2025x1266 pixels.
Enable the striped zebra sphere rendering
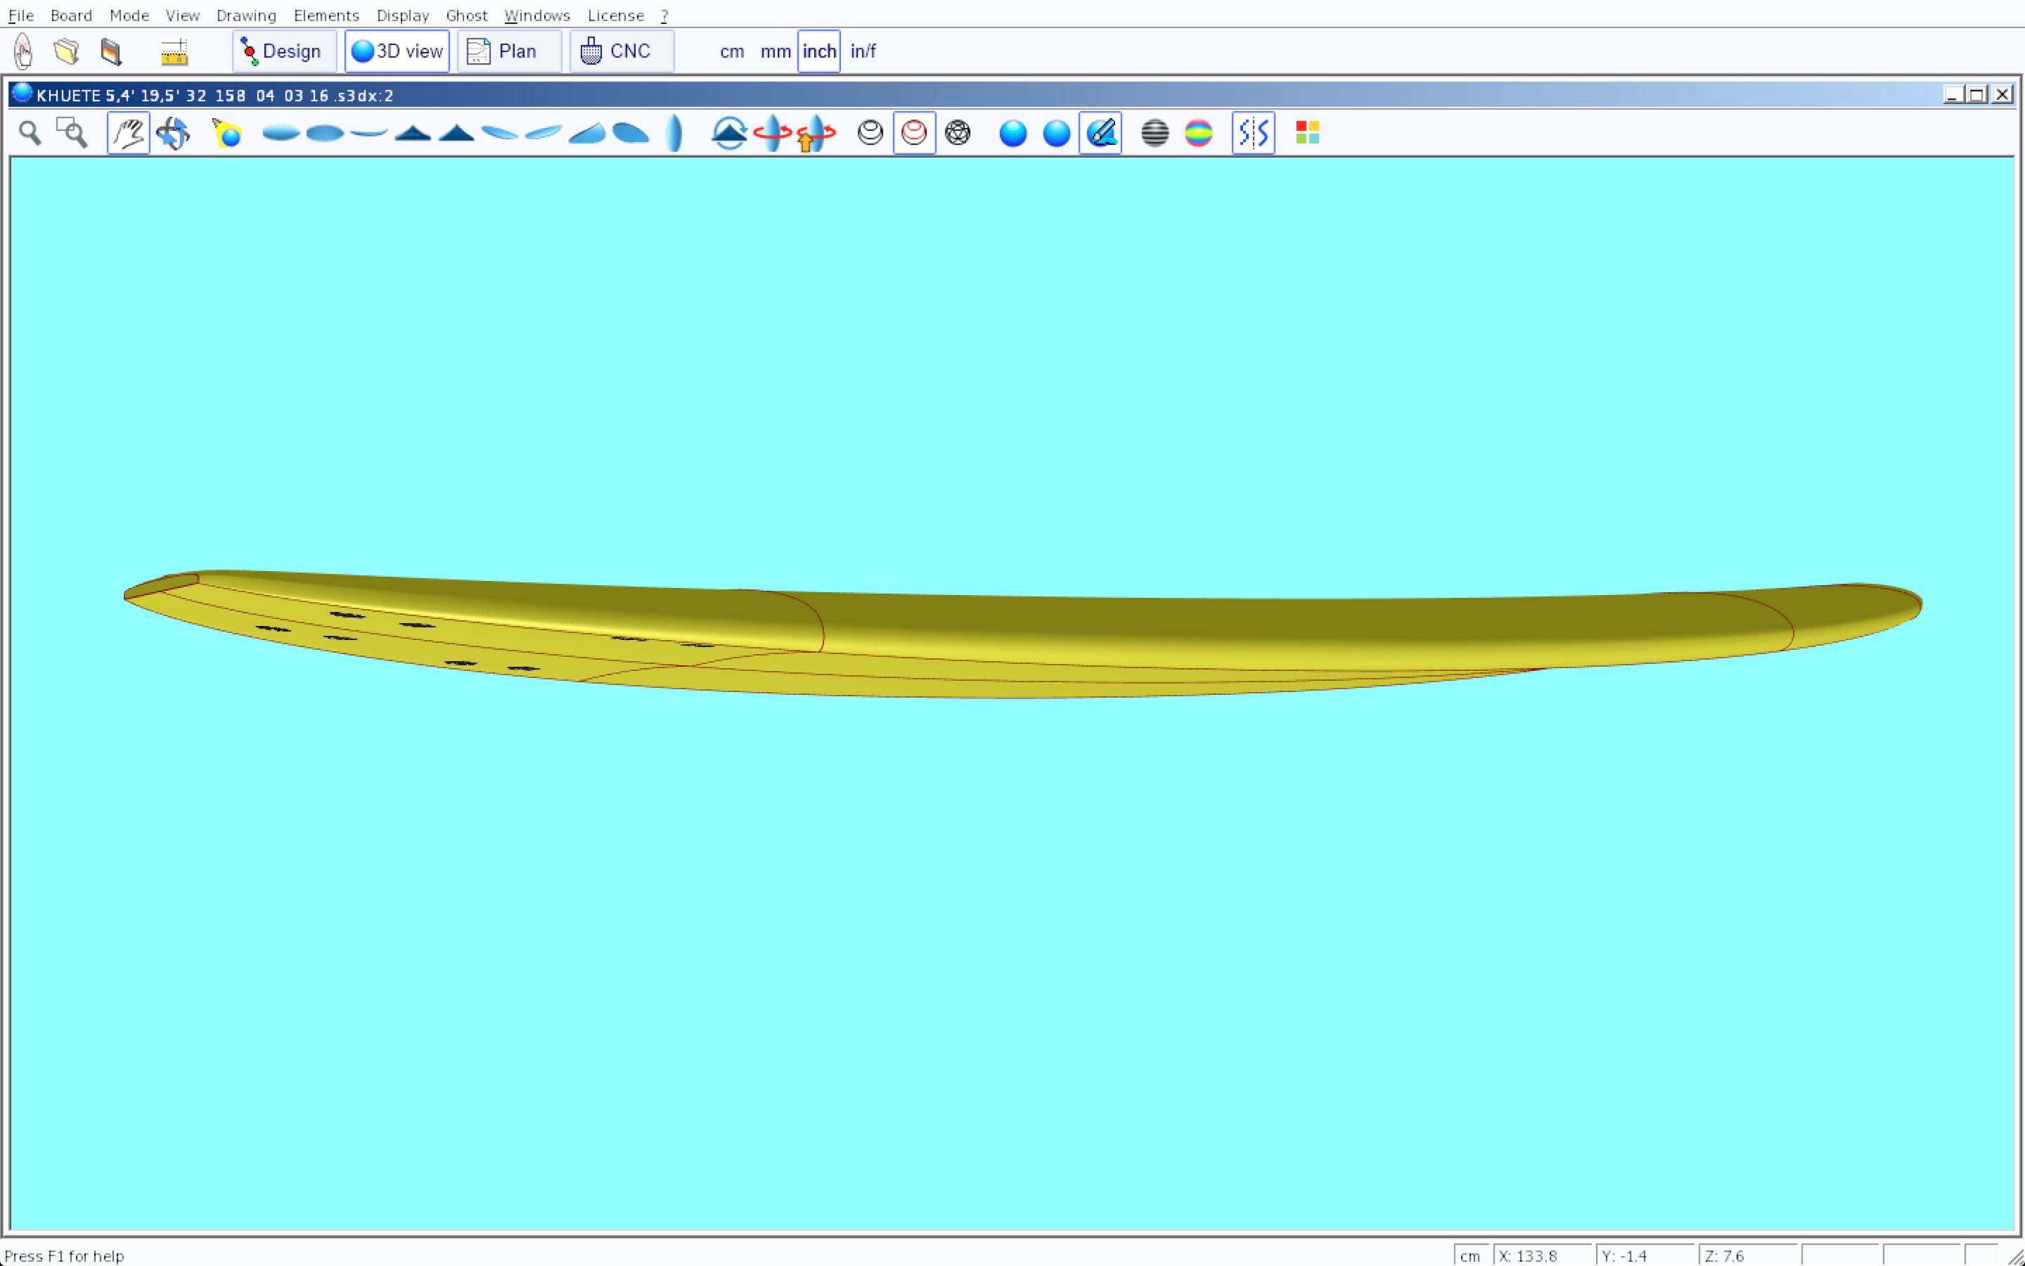pyautogui.click(x=1155, y=133)
